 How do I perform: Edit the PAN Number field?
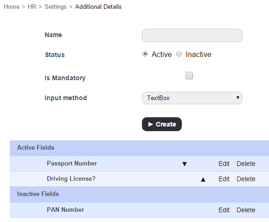[x=224, y=210]
